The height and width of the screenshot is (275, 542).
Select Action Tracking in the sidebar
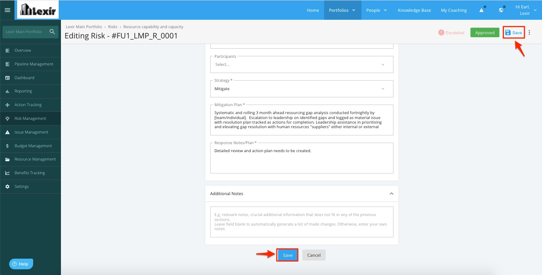click(30, 105)
